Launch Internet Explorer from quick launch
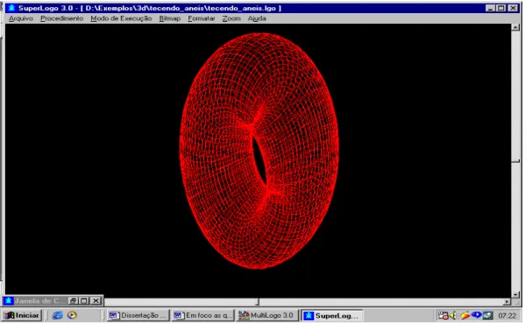 point(58,315)
